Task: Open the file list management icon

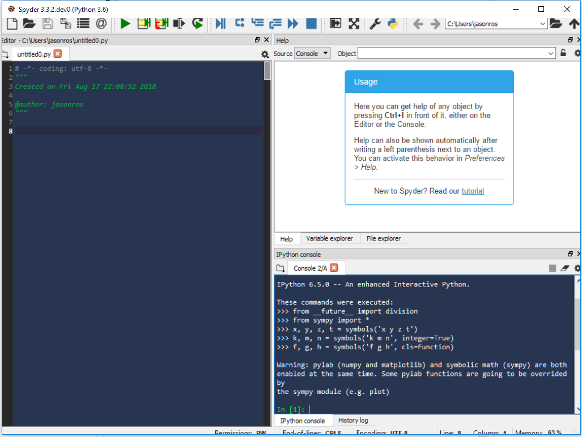Action: click(83, 24)
